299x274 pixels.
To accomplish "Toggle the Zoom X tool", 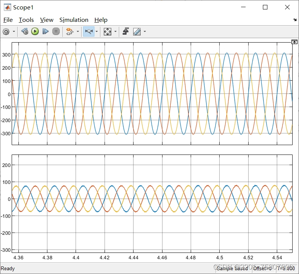I will 88,32.
